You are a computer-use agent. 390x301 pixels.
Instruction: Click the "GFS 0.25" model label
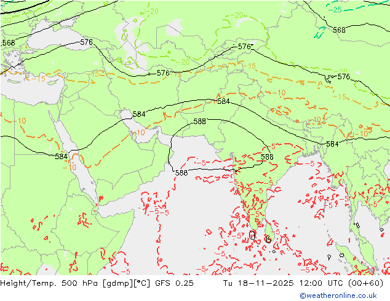[x=174, y=283]
